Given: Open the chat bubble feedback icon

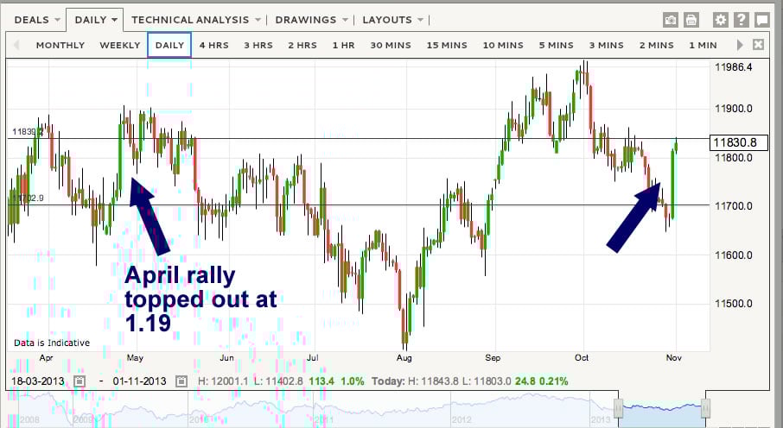Looking at the screenshot, I should (762, 19).
